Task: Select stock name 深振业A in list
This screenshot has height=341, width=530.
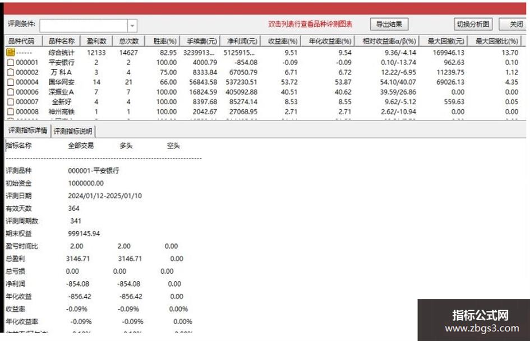Action: click(61, 92)
